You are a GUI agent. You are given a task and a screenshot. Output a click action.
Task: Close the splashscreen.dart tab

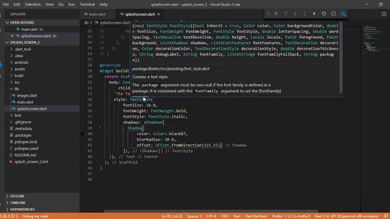158,15
